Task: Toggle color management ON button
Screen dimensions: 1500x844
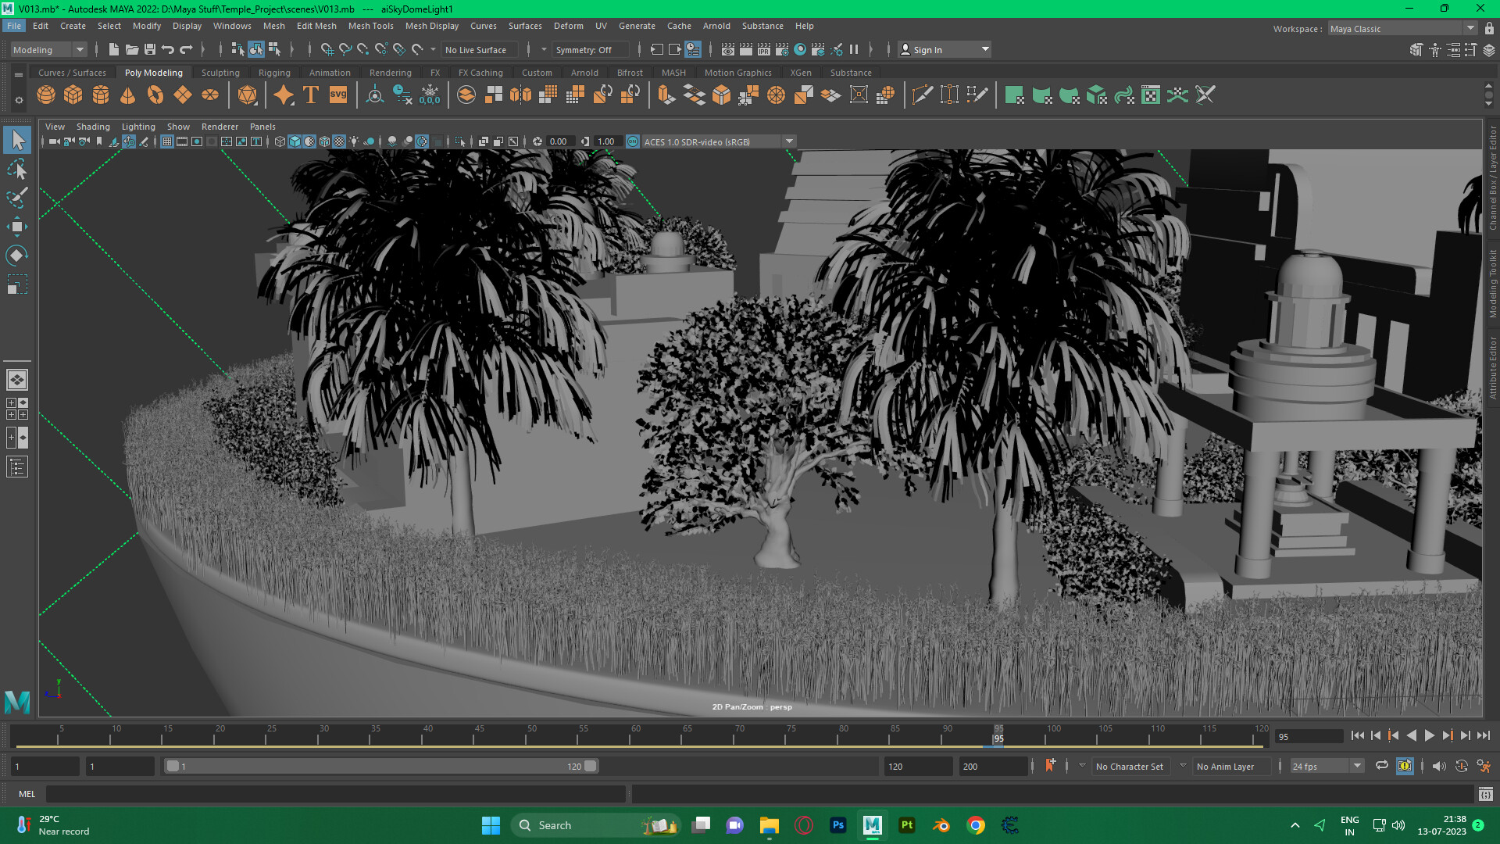Action: pyautogui.click(x=633, y=141)
